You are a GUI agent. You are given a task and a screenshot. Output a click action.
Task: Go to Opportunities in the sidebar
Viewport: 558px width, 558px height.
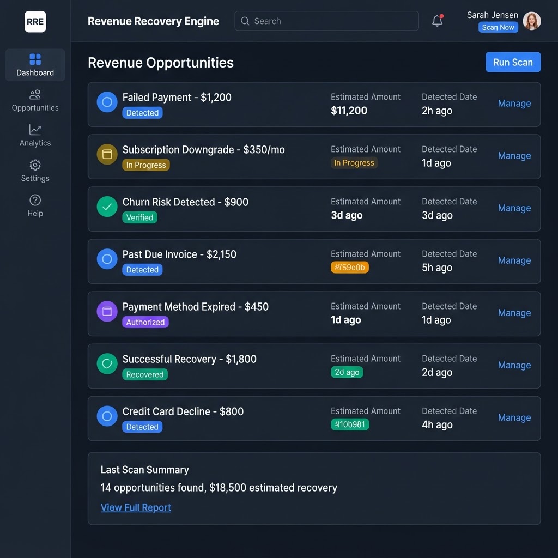pos(35,100)
